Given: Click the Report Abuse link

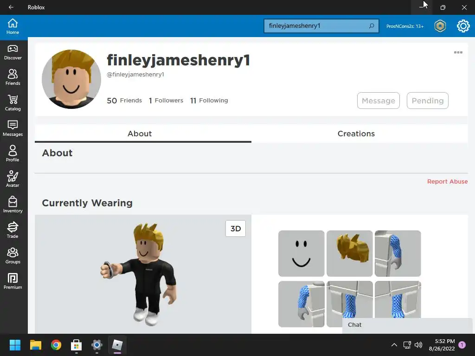Looking at the screenshot, I should tap(447, 181).
